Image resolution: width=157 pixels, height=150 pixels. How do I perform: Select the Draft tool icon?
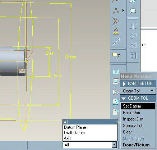click(116, 101)
